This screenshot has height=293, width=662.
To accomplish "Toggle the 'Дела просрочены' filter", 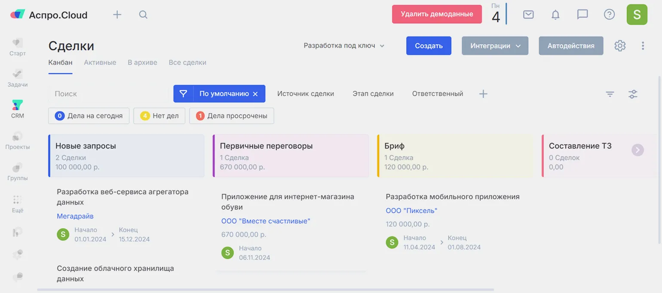I will coord(231,116).
